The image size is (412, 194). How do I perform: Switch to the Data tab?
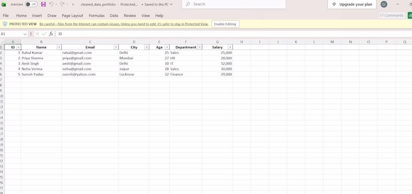pos(114,16)
